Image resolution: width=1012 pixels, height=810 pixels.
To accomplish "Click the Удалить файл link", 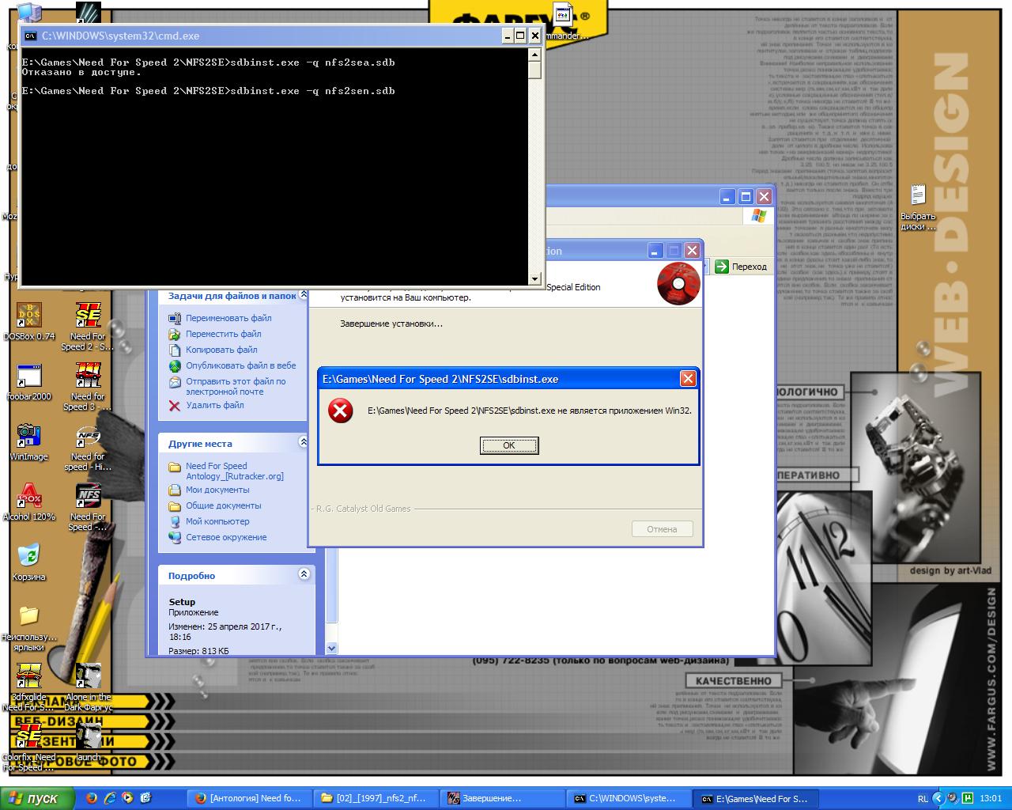I will click(215, 405).
